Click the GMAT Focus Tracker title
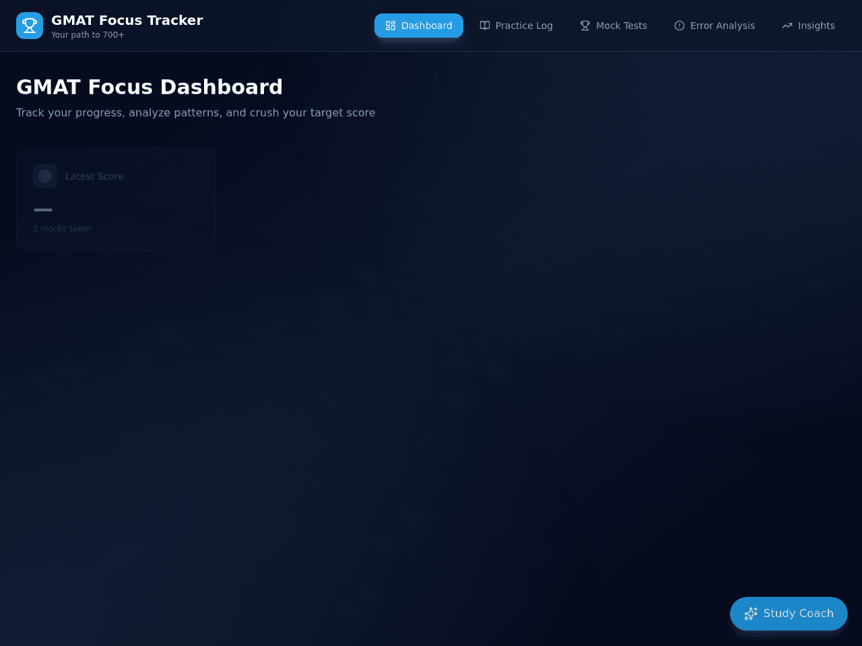This screenshot has height=646, width=862. (x=127, y=20)
